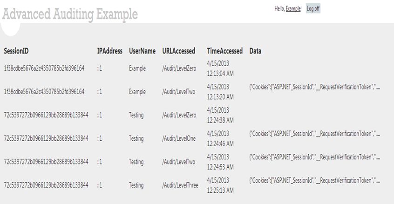This screenshot has width=394, height=204.
Task: Select the UserName column header
Action: [x=142, y=51]
